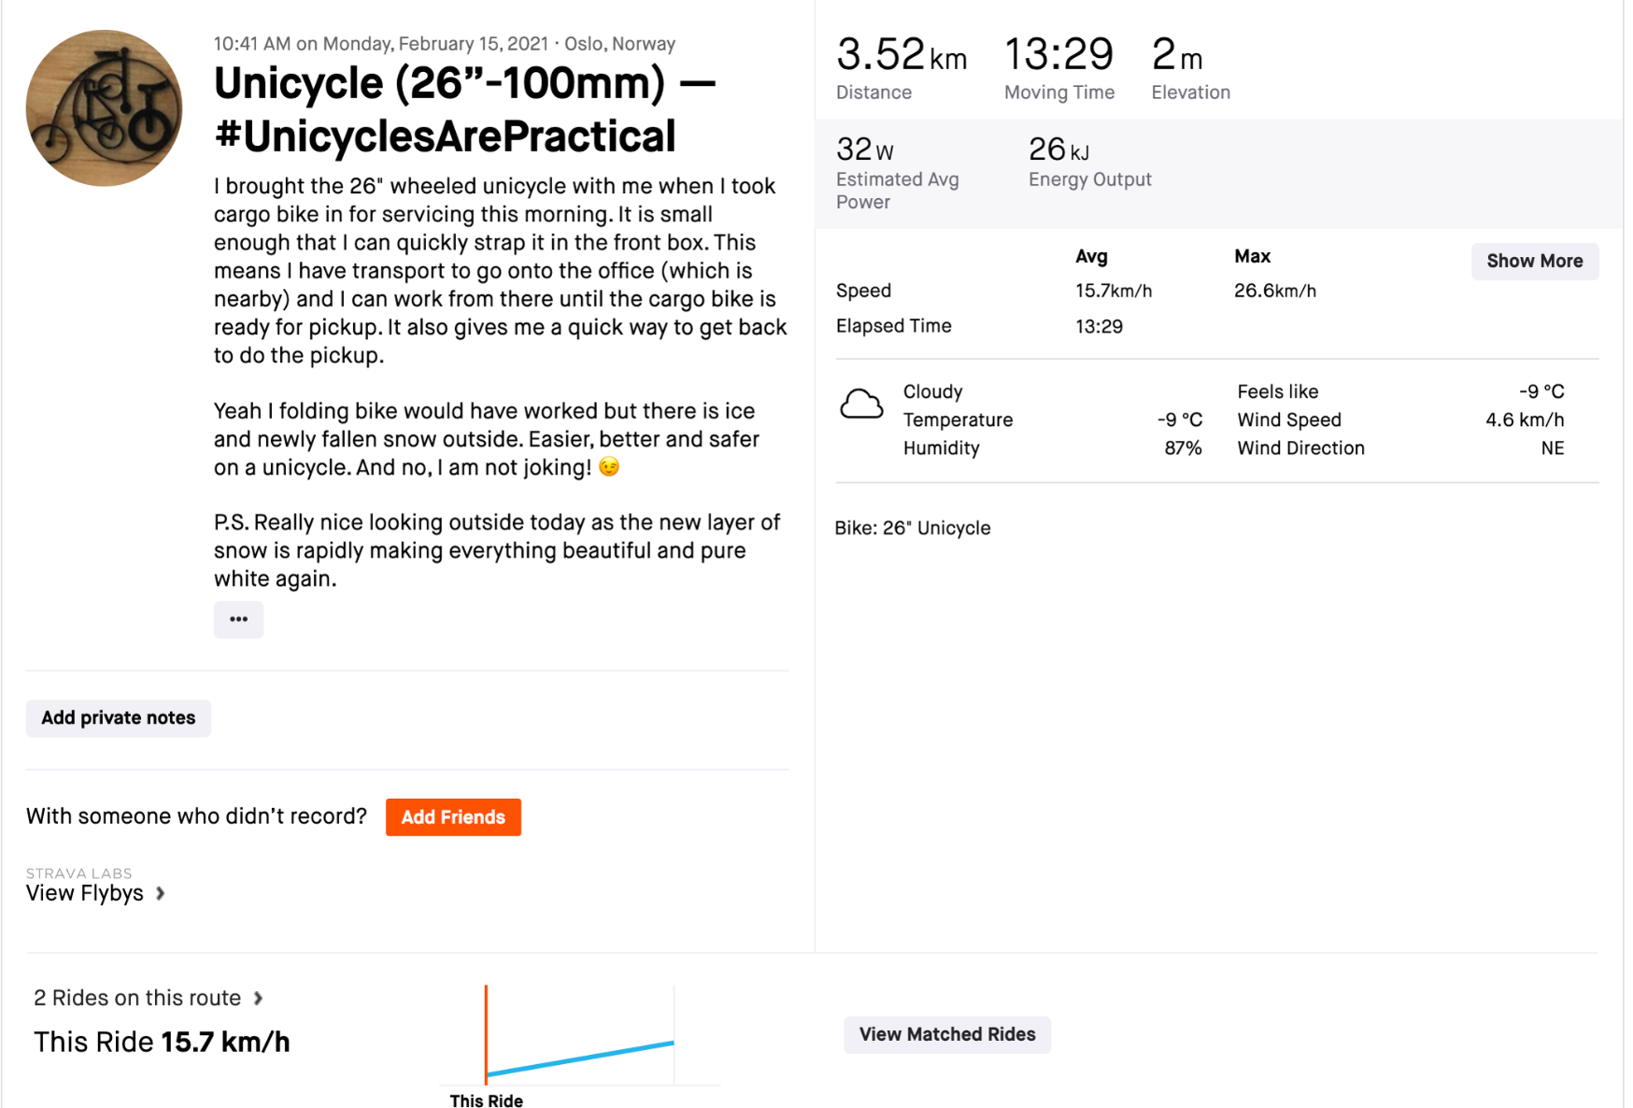The image size is (1633, 1108).
Task: Click the Bike: 26" Unicycle gear label
Action: (913, 528)
